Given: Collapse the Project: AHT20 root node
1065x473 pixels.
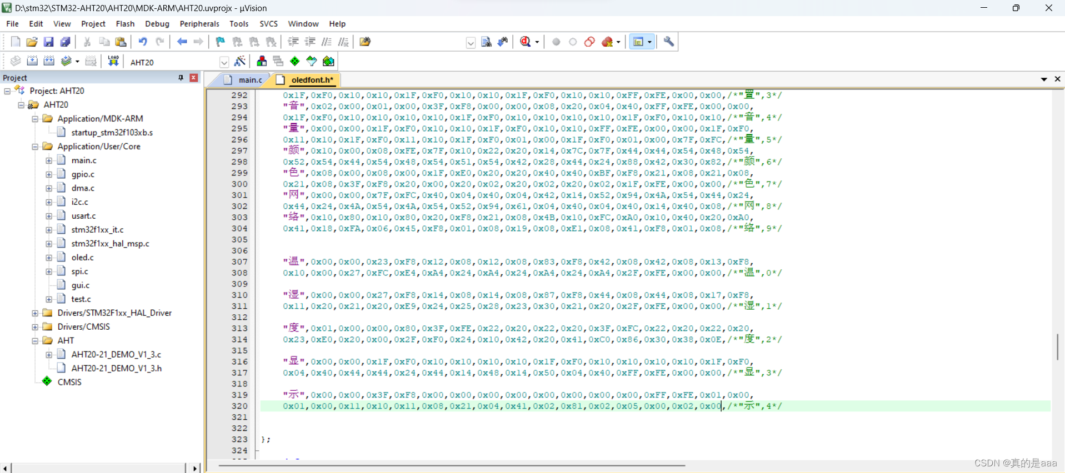Looking at the screenshot, I should click(7, 91).
